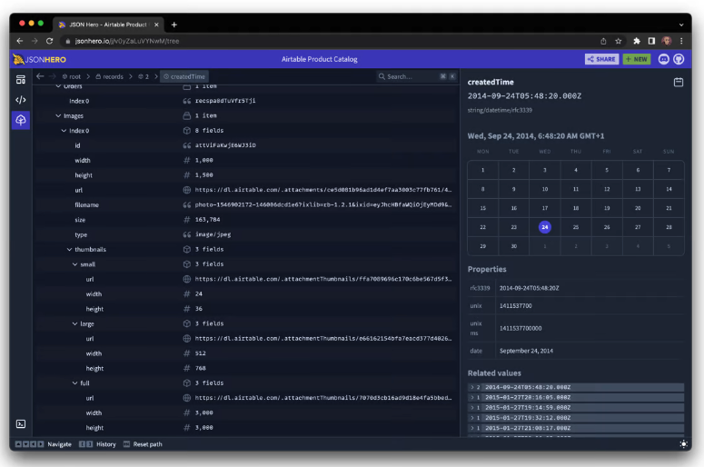Click the quote icon on filename row
704x467 pixels.
(x=187, y=204)
